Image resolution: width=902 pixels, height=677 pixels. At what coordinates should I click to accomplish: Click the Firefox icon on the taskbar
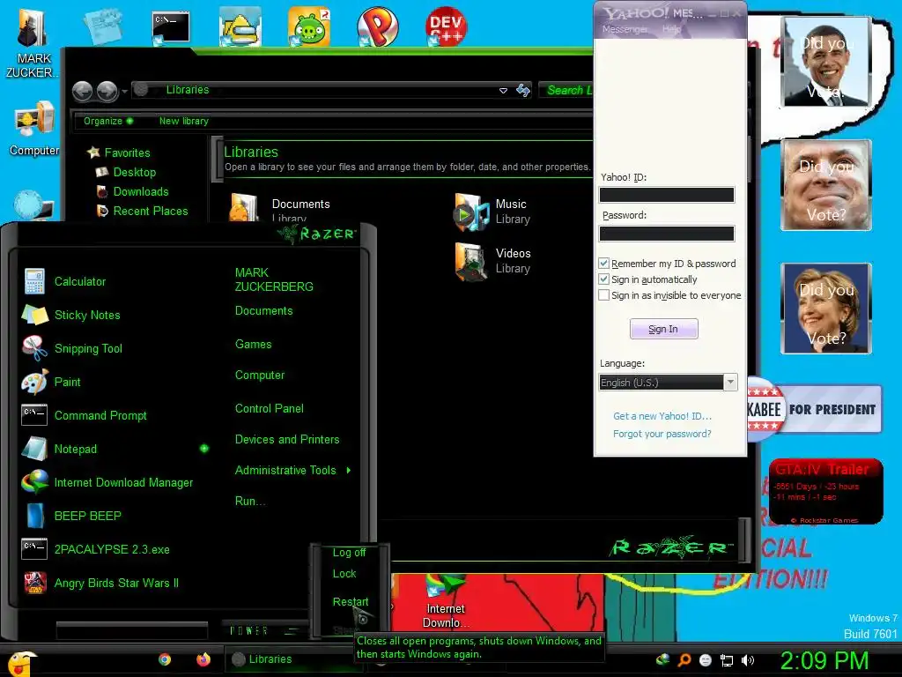203,659
